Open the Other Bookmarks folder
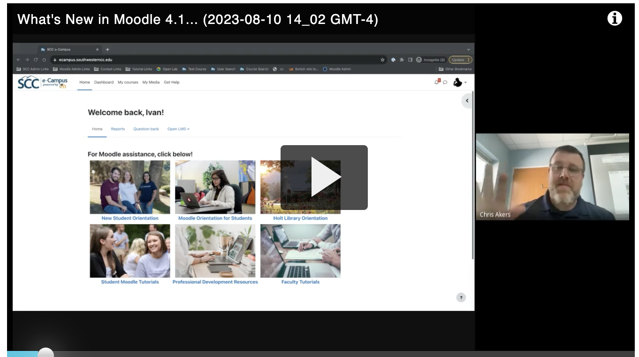639x357 pixels. [455, 69]
